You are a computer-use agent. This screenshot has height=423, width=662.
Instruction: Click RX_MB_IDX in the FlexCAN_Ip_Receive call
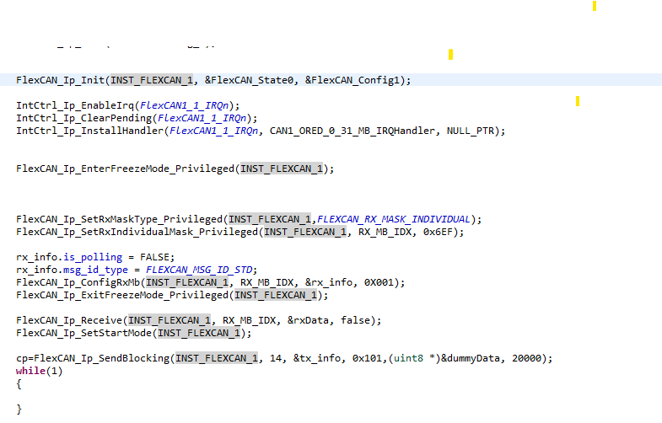pos(249,320)
